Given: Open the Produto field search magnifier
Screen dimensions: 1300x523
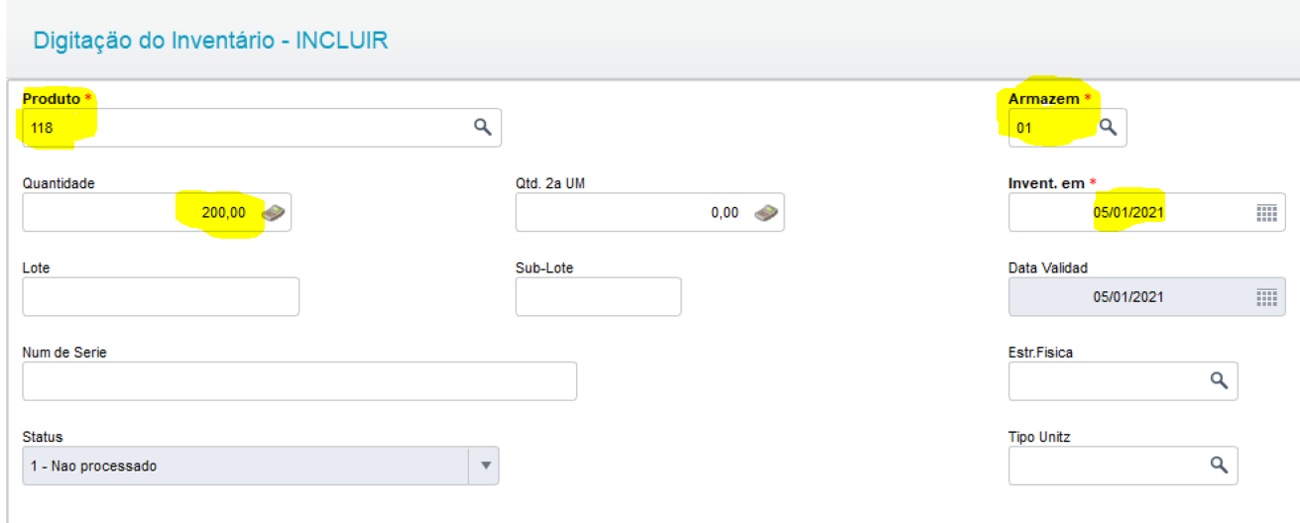Looking at the screenshot, I should (483, 127).
